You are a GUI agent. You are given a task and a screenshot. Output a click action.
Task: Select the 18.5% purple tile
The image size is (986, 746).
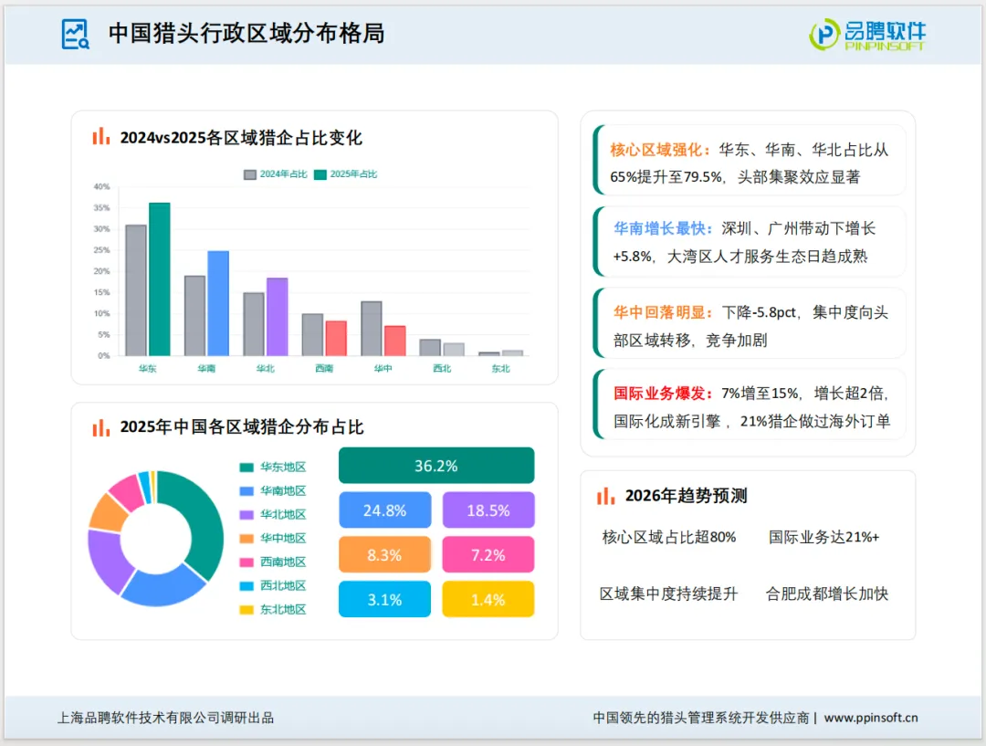[488, 510]
